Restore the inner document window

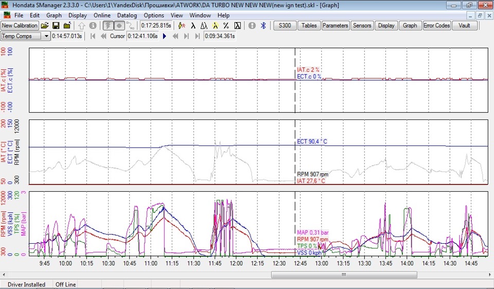pos(480,15)
